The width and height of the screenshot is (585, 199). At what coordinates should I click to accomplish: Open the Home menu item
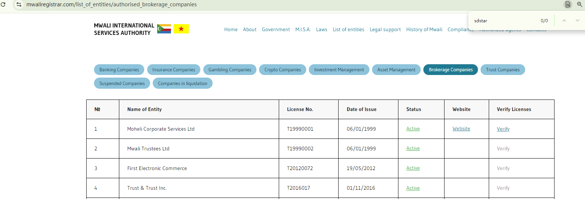point(231,30)
